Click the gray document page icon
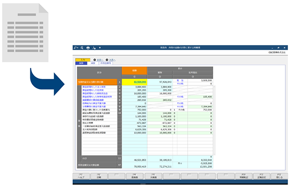 25,33
